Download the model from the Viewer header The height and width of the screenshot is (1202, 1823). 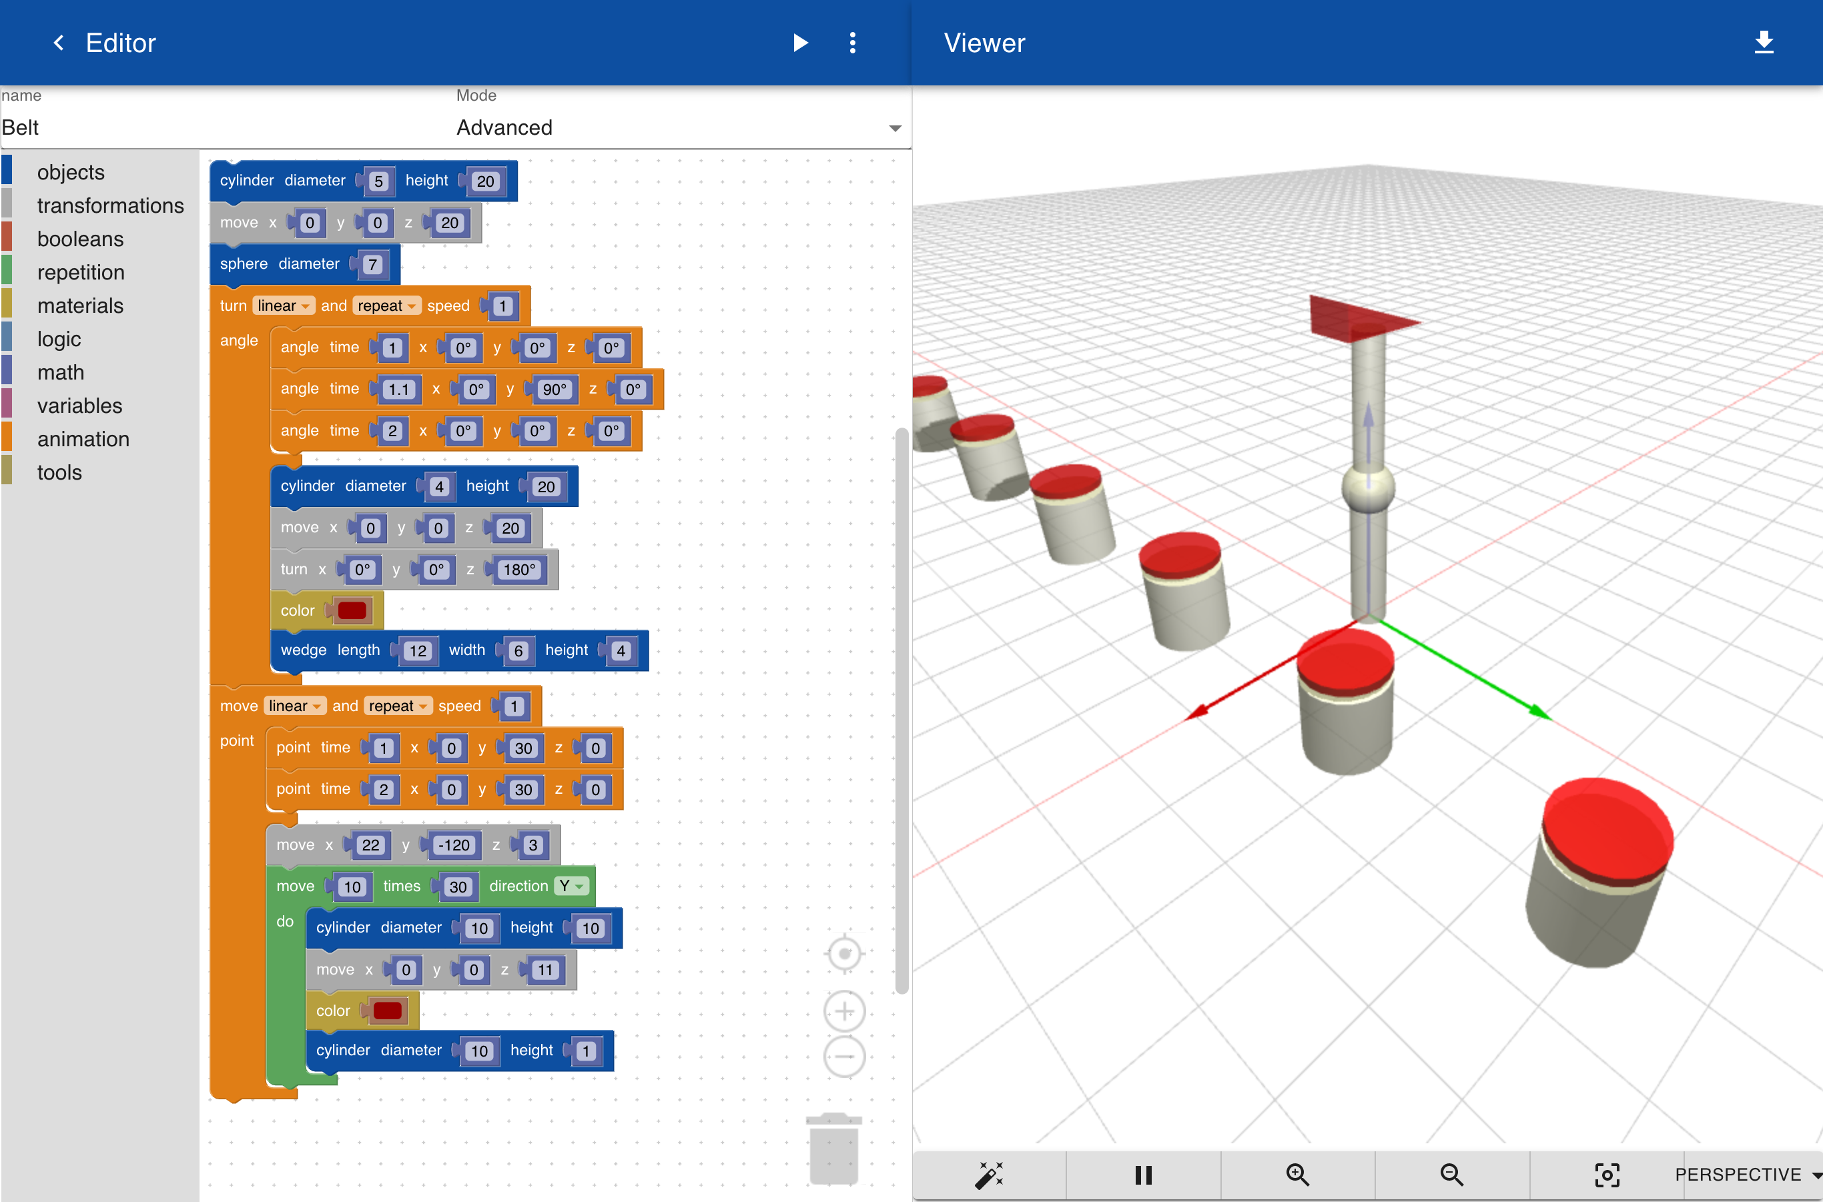point(1764,43)
